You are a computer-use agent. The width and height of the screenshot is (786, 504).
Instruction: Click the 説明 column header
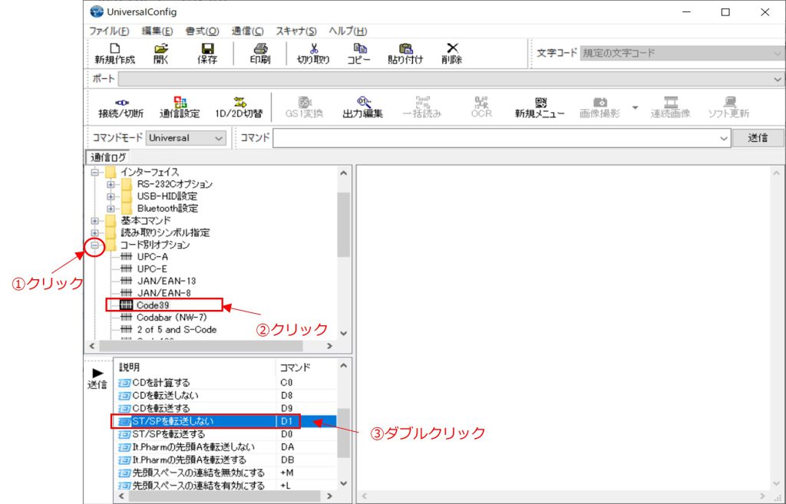click(195, 367)
